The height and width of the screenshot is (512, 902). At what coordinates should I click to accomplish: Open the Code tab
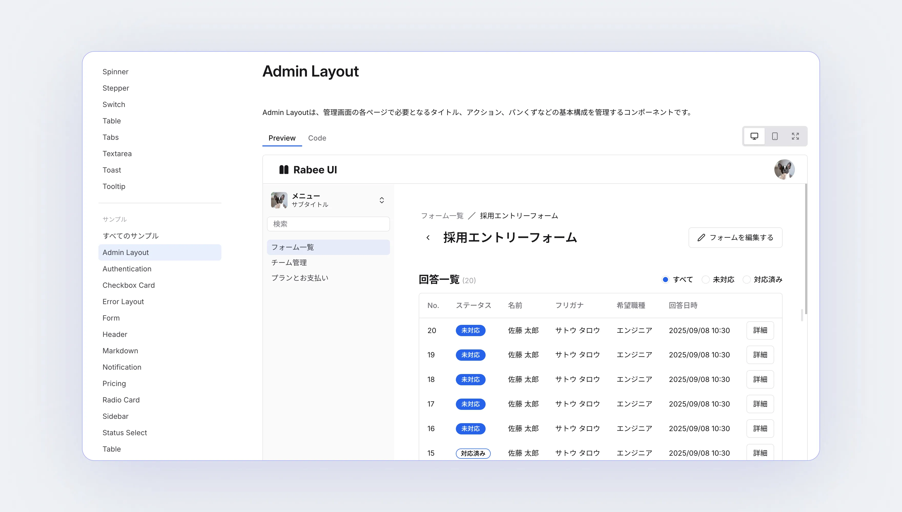(317, 138)
